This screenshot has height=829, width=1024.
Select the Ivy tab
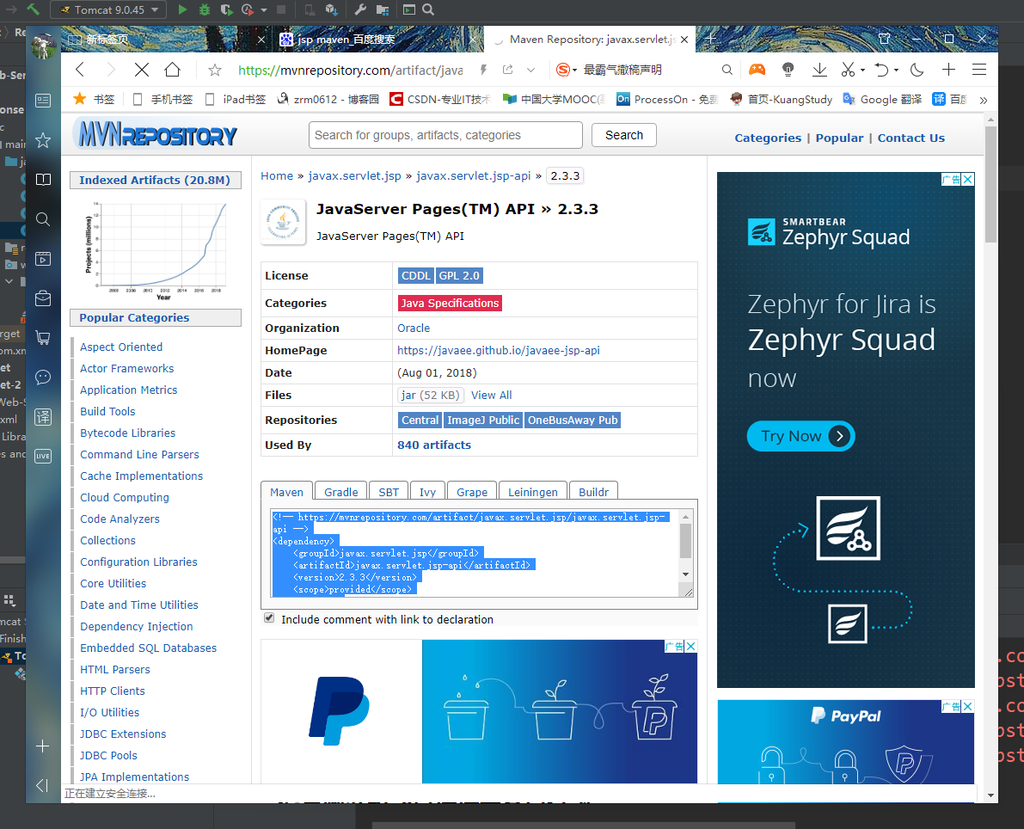[428, 492]
